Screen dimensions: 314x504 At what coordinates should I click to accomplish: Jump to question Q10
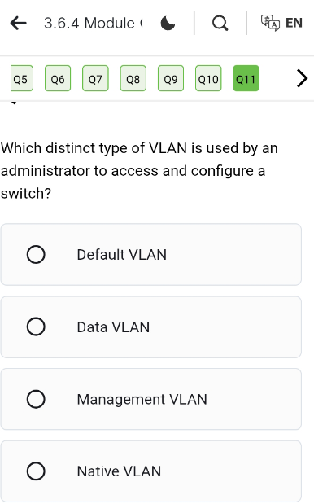(208, 78)
